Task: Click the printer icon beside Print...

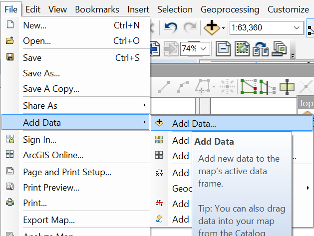Action: [10, 202]
